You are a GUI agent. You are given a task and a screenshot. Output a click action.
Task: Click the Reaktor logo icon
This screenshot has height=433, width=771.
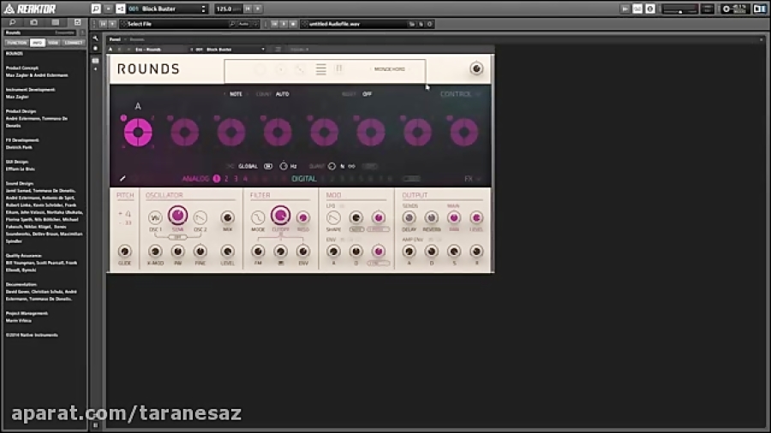click(9, 9)
